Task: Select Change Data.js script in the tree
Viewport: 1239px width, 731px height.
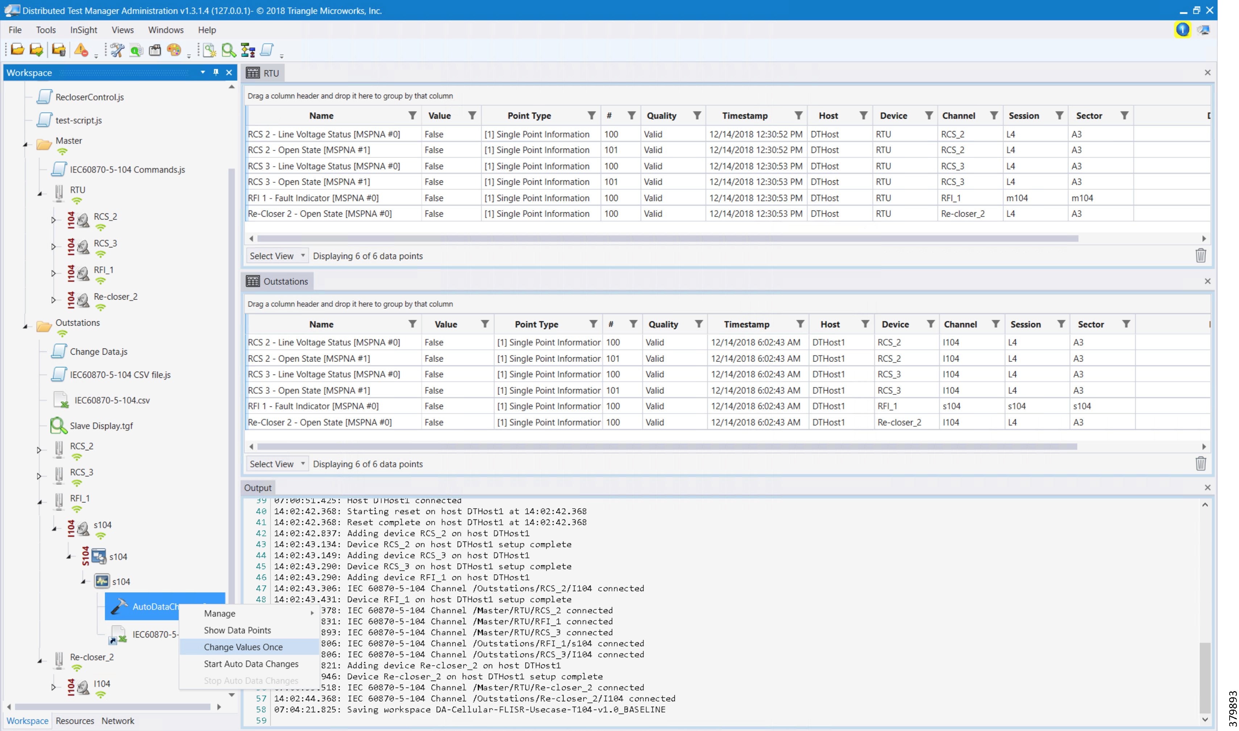Action: click(99, 351)
